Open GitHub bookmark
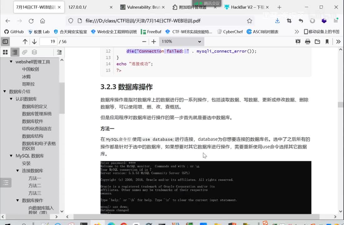This screenshot has width=344, height=225. pos(14,32)
